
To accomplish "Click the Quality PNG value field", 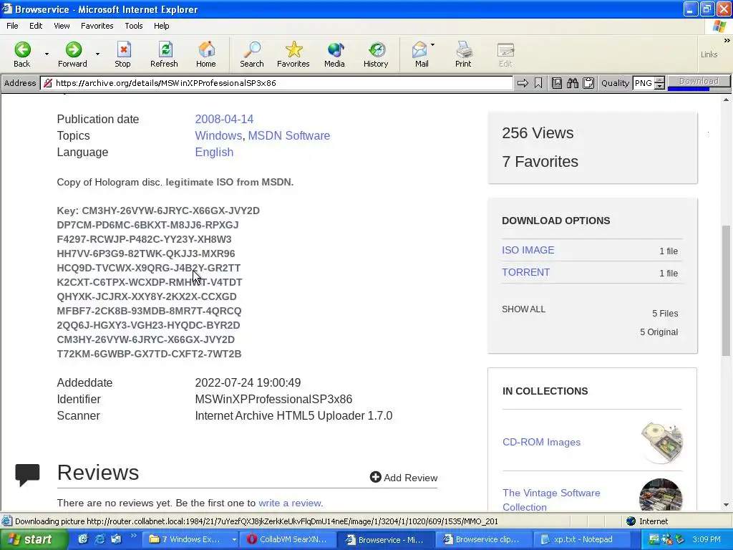I will pos(644,83).
